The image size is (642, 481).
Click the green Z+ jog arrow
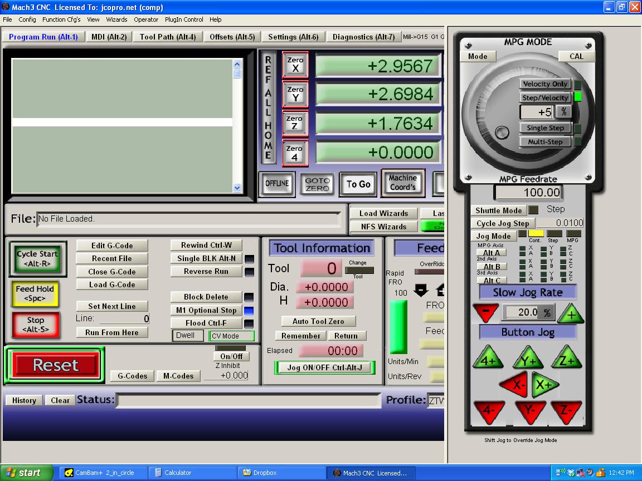[x=567, y=360]
